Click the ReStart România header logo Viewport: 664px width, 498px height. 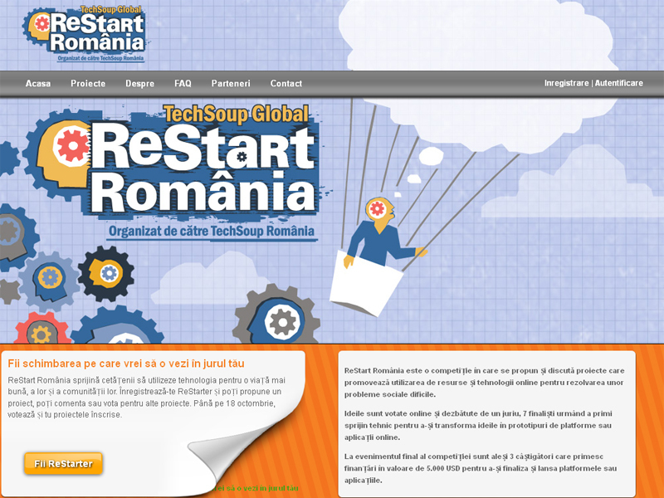click(85, 33)
